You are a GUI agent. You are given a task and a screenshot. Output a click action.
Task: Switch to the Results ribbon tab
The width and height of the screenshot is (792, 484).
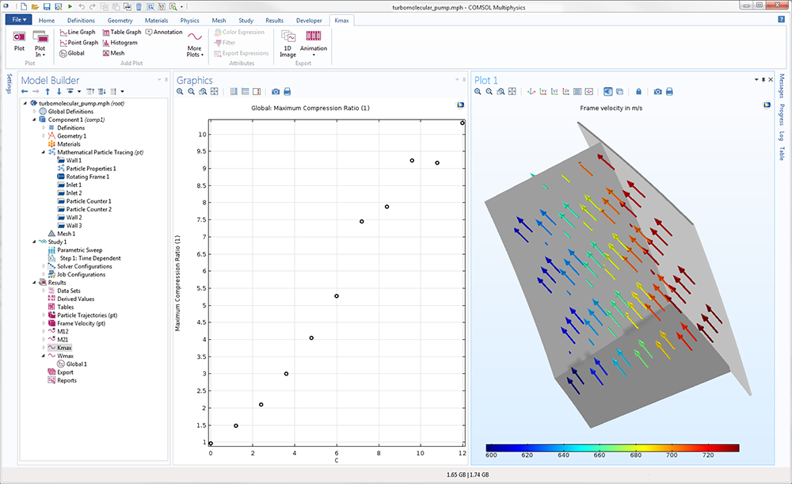tap(274, 20)
